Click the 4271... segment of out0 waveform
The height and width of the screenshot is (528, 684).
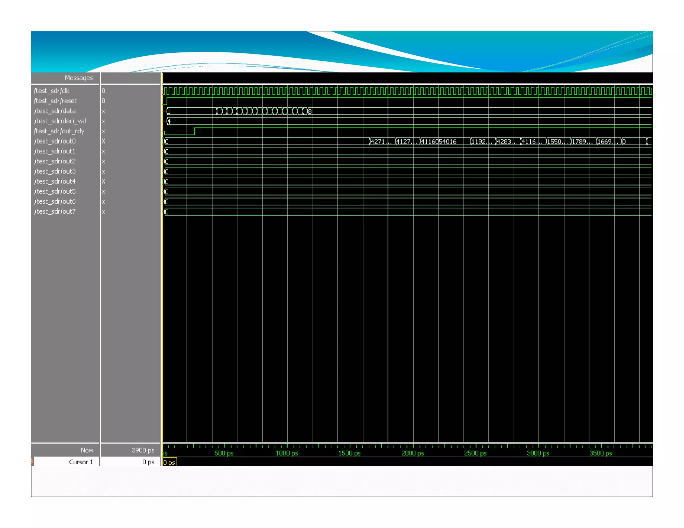(381, 142)
